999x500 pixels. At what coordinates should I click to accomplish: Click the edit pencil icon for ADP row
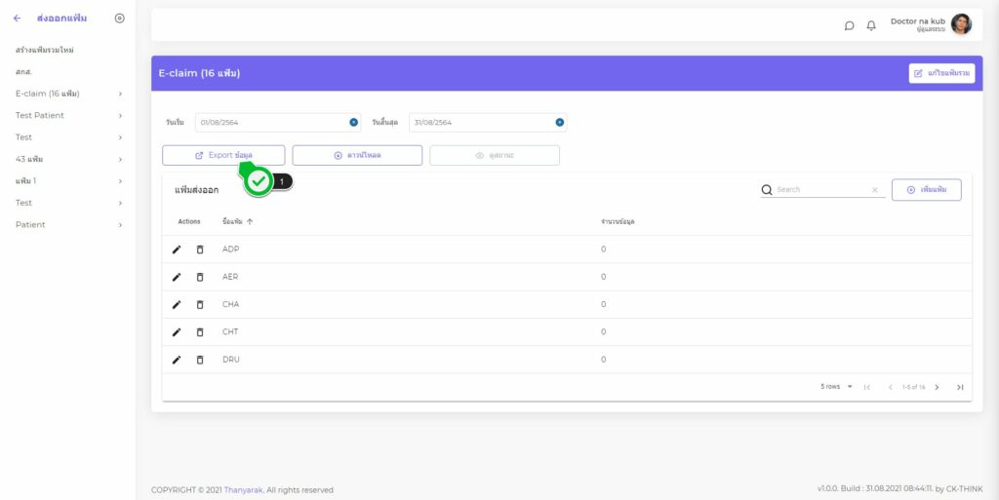point(177,250)
